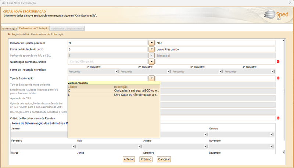Open the Qualificação da Pessoa Jurídica dropdown
294x168 pixels.
pos(151,61)
